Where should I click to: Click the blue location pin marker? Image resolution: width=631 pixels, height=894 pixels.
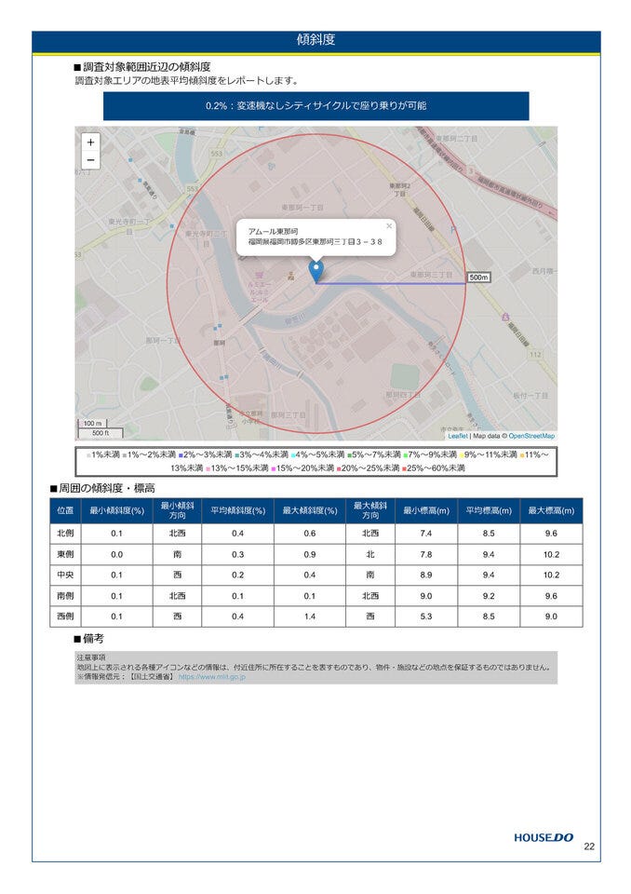(315, 271)
